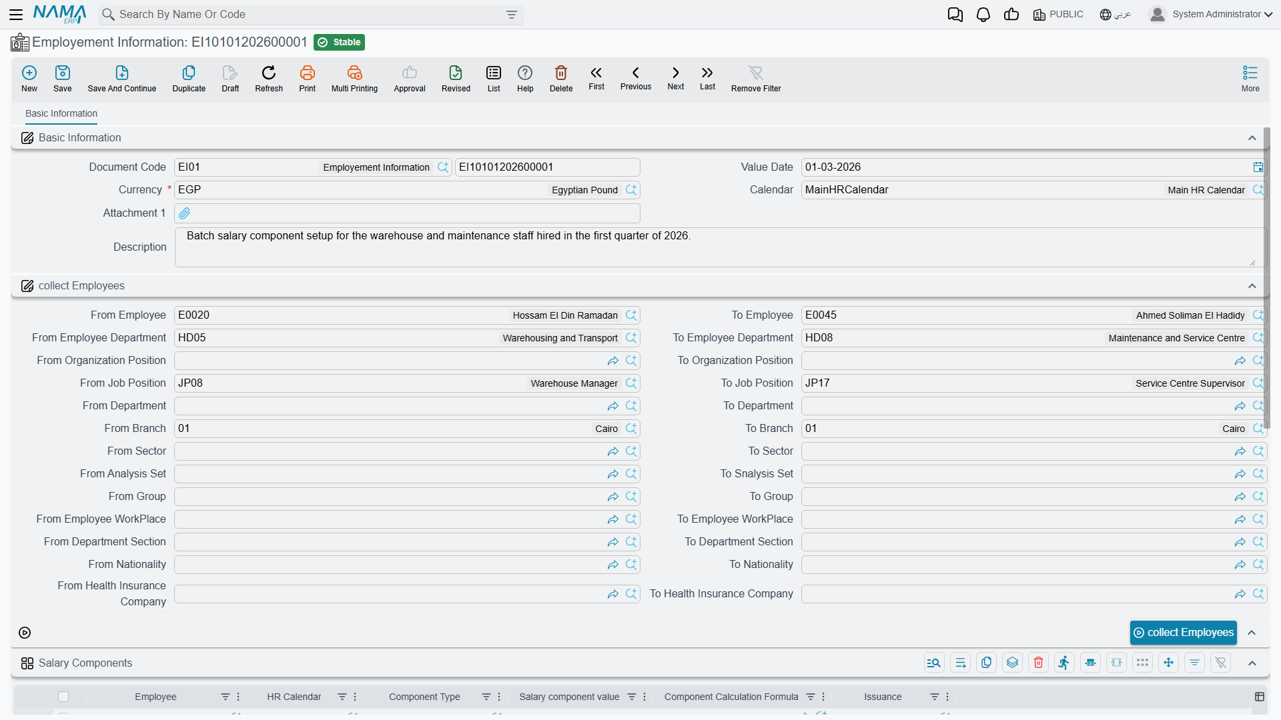Click the PUBLIC company selector
The width and height of the screenshot is (1281, 720).
[x=1058, y=15]
